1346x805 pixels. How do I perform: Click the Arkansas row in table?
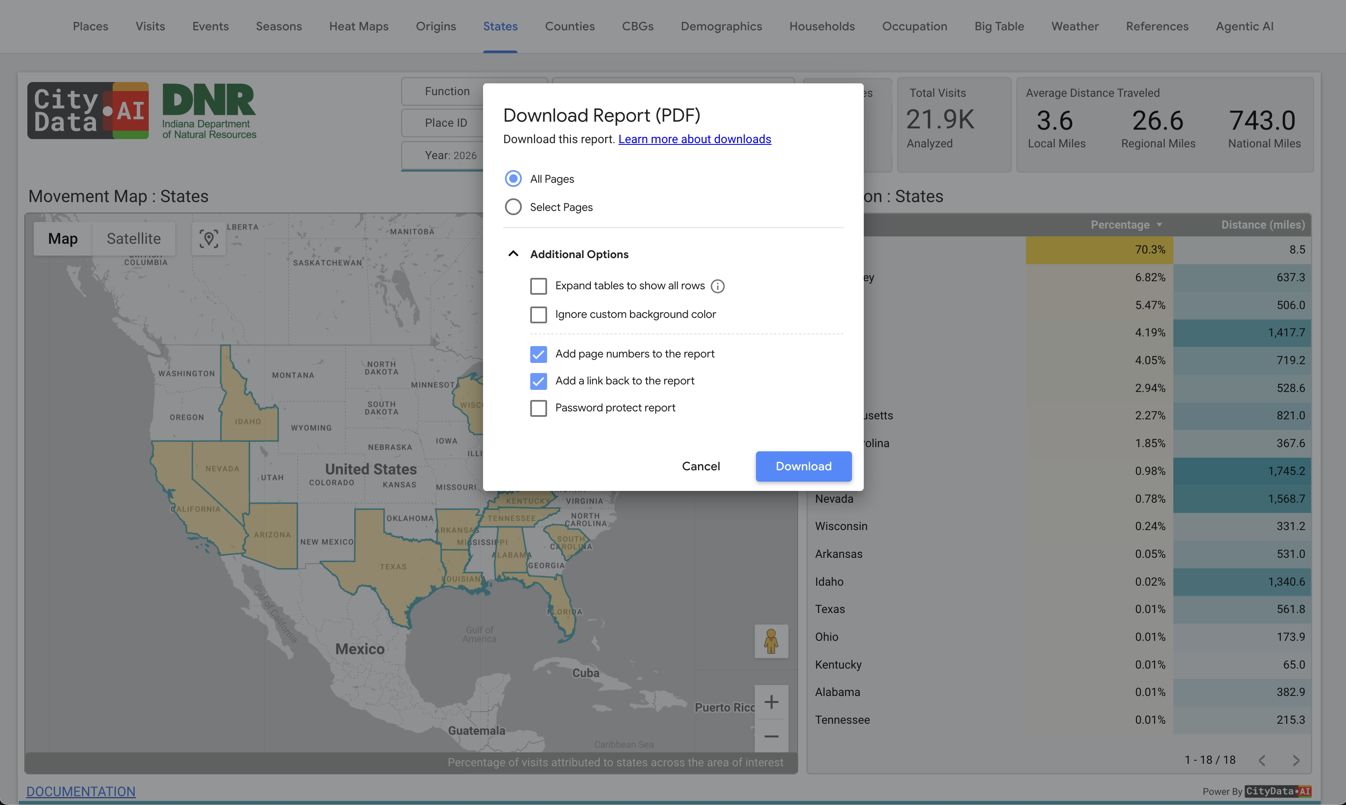pyautogui.click(x=1059, y=554)
